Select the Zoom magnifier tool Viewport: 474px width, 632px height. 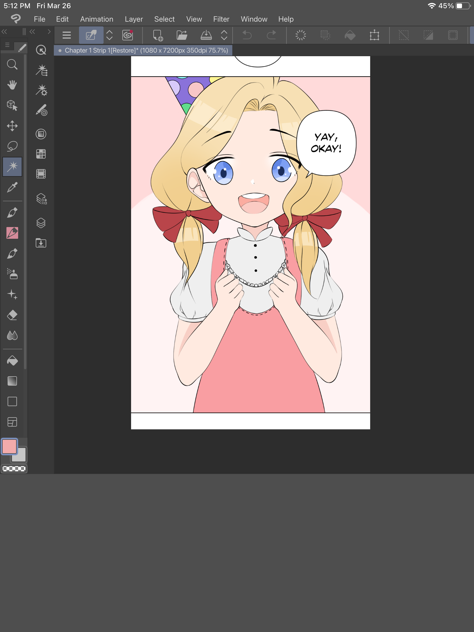[12, 64]
